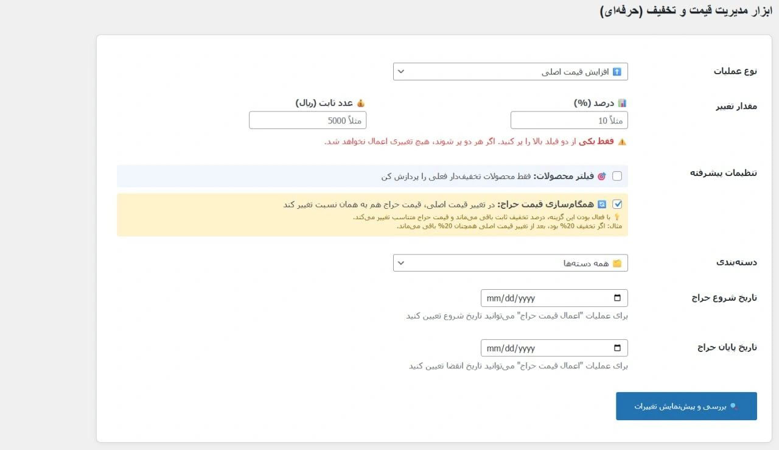The width and height of the screenshot is (779, 450).
Task: Click the درصد percentage input field
Action: point(568,121)
